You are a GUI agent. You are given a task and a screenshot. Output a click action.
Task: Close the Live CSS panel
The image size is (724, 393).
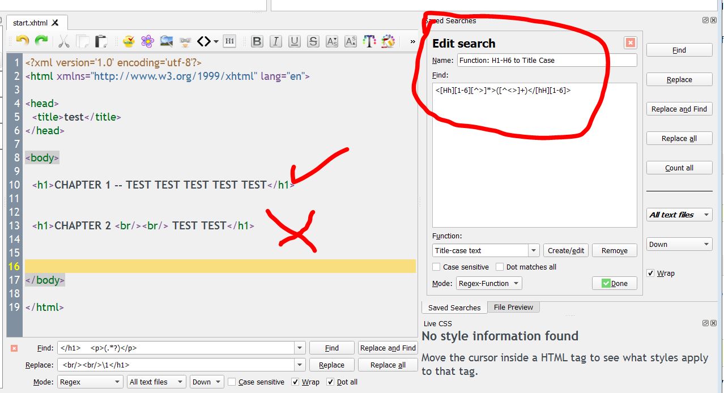(x=713, y=323)
